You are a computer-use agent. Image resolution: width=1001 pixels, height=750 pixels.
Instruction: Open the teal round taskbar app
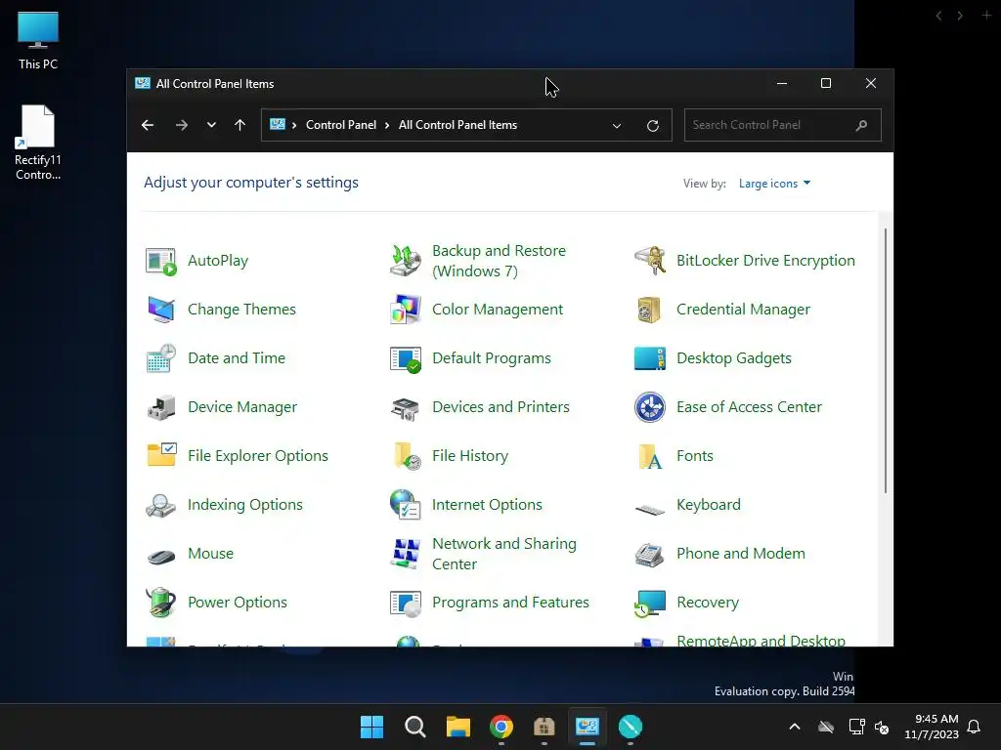(x=631, y=727)
